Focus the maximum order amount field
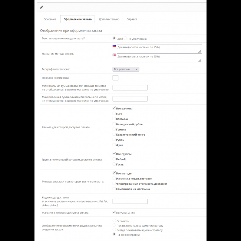The width and height of the screenshot is (241, 241). [x=130, y=99]
